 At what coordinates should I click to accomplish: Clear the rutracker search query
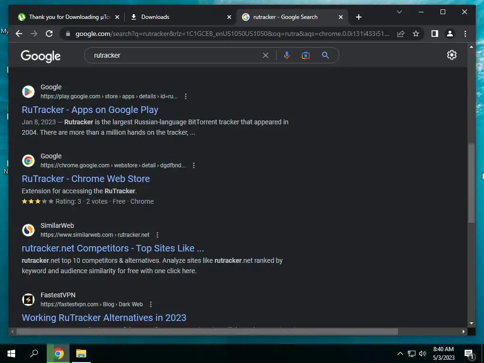[x=266, y=55]
